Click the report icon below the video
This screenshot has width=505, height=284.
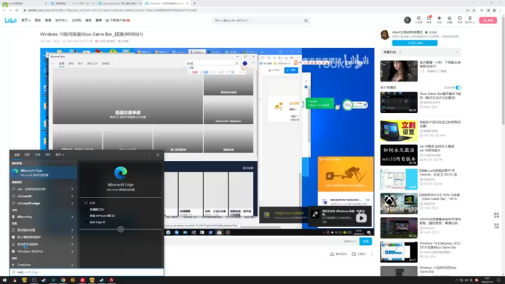pyautogui.click(x=332, y=254)
